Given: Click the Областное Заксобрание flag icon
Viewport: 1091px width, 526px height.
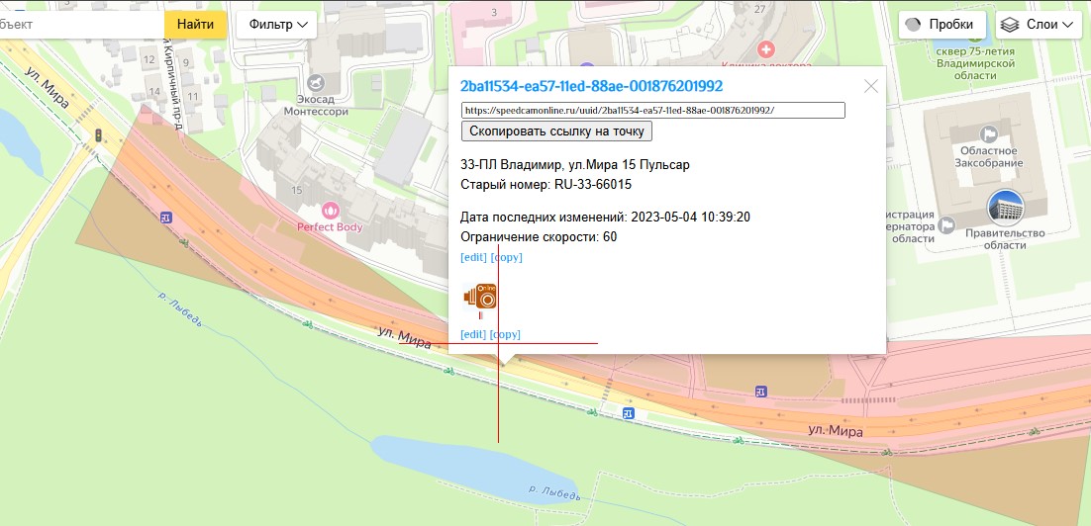Looking at the screenshot, I should pos(987,133).
